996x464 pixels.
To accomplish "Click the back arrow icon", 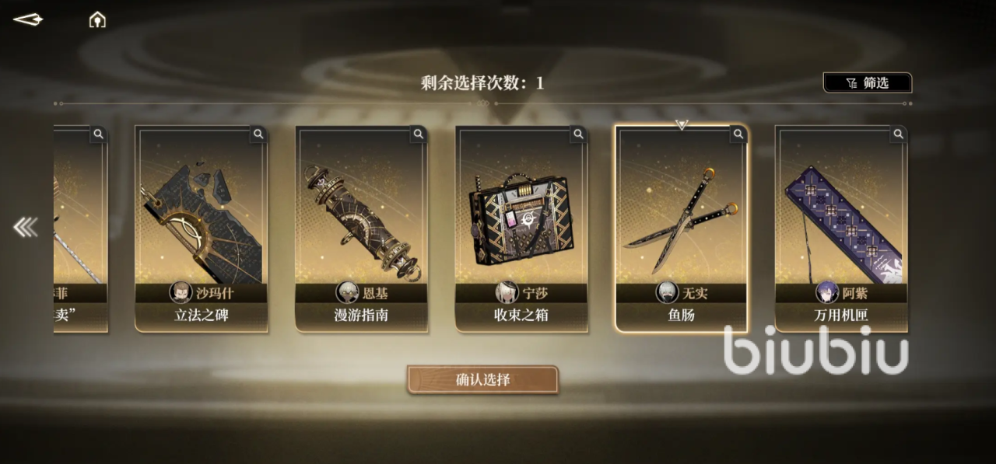I will click(x=28, y=19).
